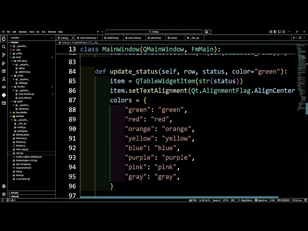Click the remote window icon in status bar
Image resolution: width=308 pixels, height=231 pixels.
tap(2, 200)
